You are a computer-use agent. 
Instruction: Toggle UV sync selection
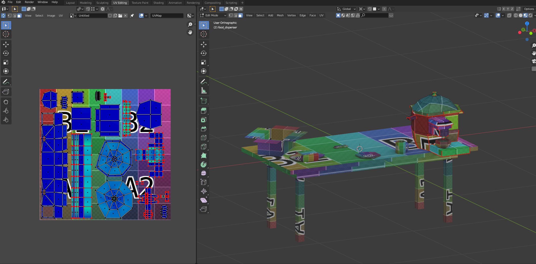(3, 16)
